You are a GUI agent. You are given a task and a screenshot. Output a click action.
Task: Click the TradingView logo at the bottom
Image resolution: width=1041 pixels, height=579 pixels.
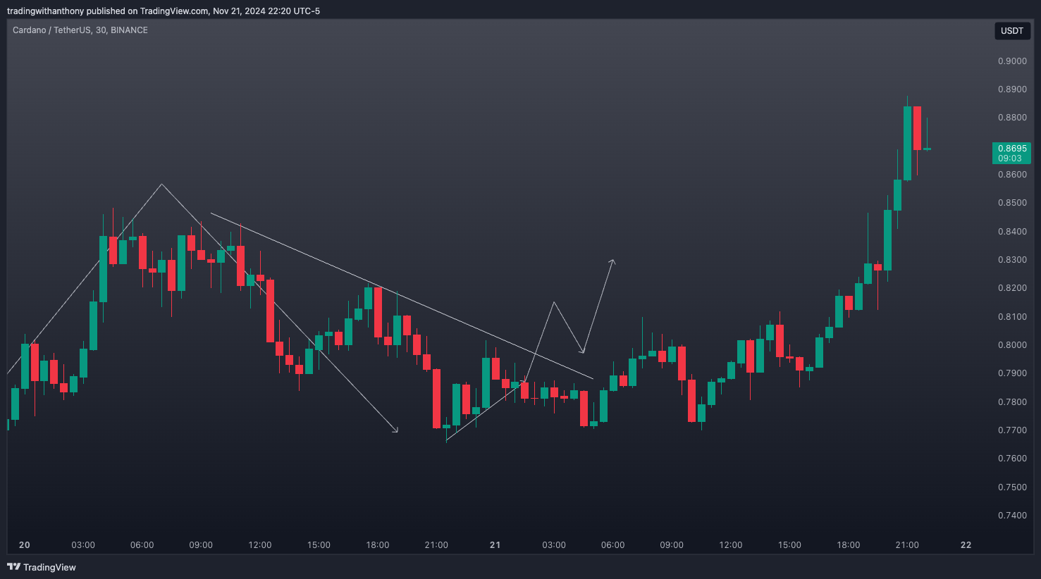(42, 567)
